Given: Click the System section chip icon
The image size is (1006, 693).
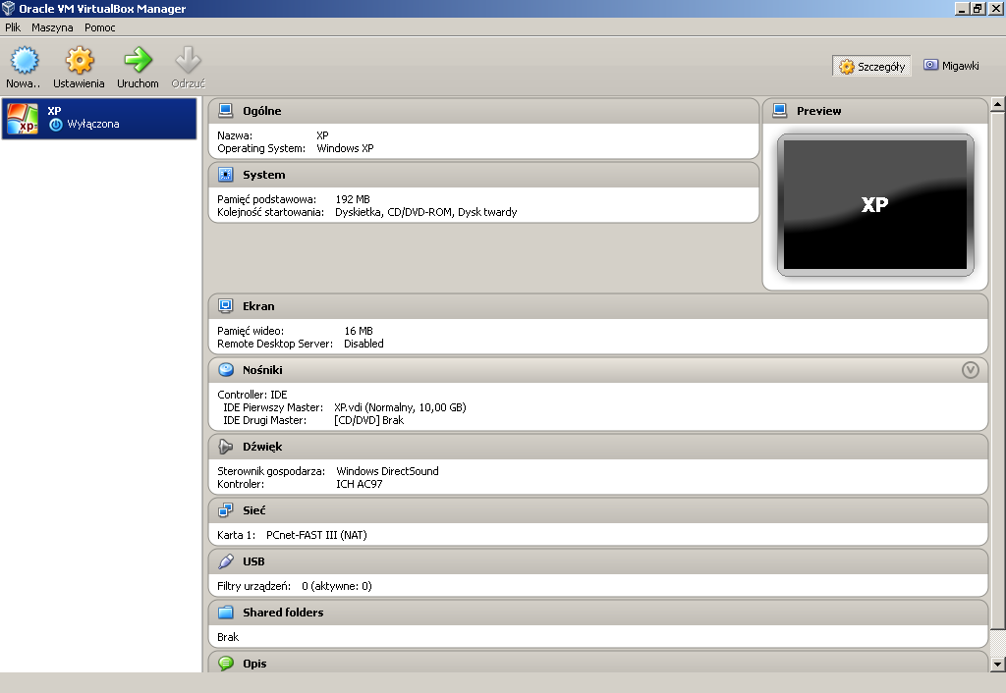Looking at the screenshot, I should 225,175.
